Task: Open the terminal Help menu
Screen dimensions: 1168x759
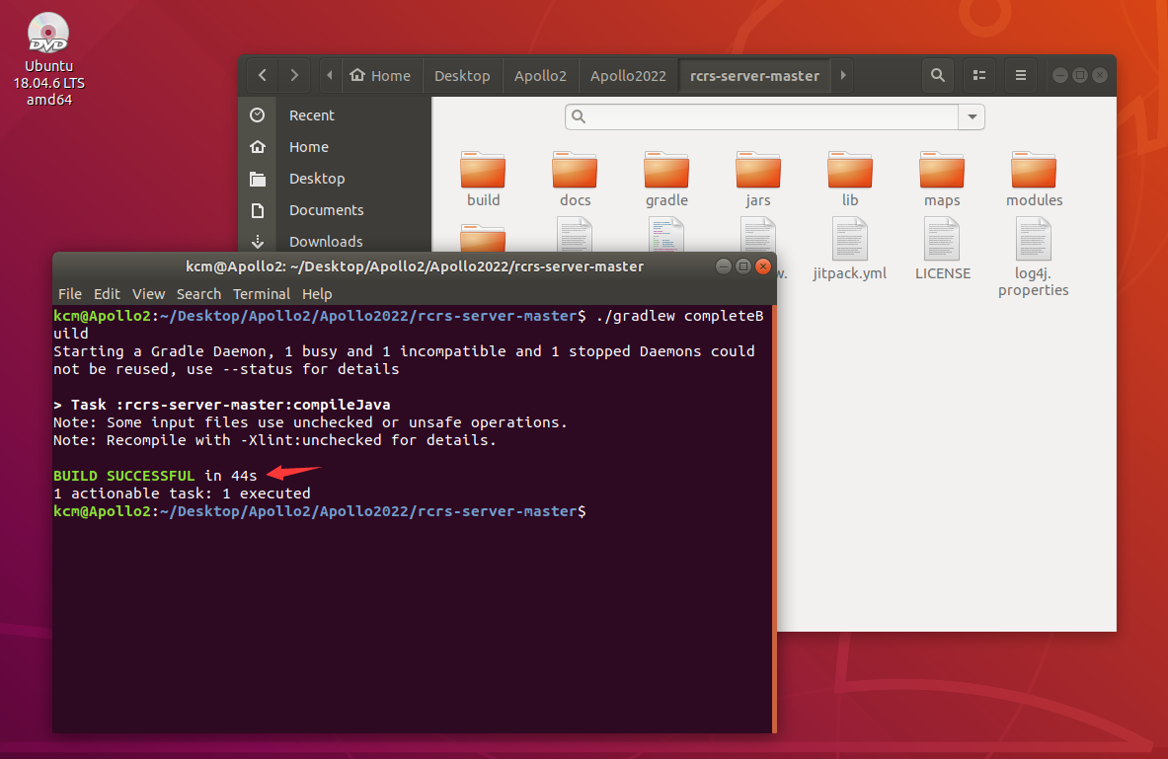Action: 317,294
